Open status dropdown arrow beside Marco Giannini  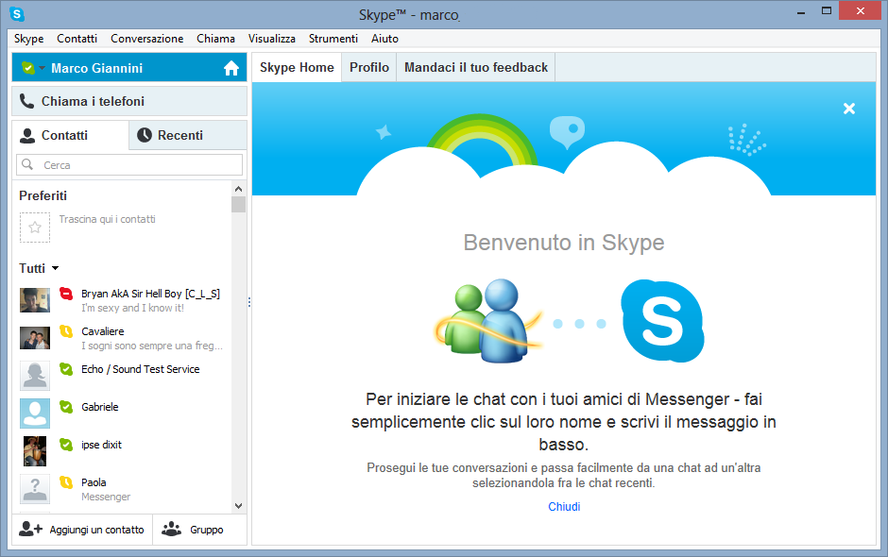click(42, 69)
